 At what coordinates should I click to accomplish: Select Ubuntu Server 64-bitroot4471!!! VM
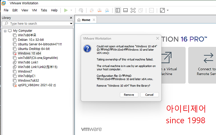(x=40, y=44)
